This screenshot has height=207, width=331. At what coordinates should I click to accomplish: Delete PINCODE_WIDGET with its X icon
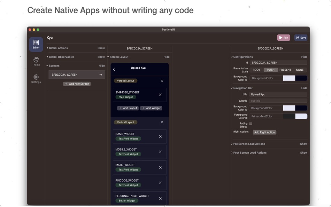point(160,183)
